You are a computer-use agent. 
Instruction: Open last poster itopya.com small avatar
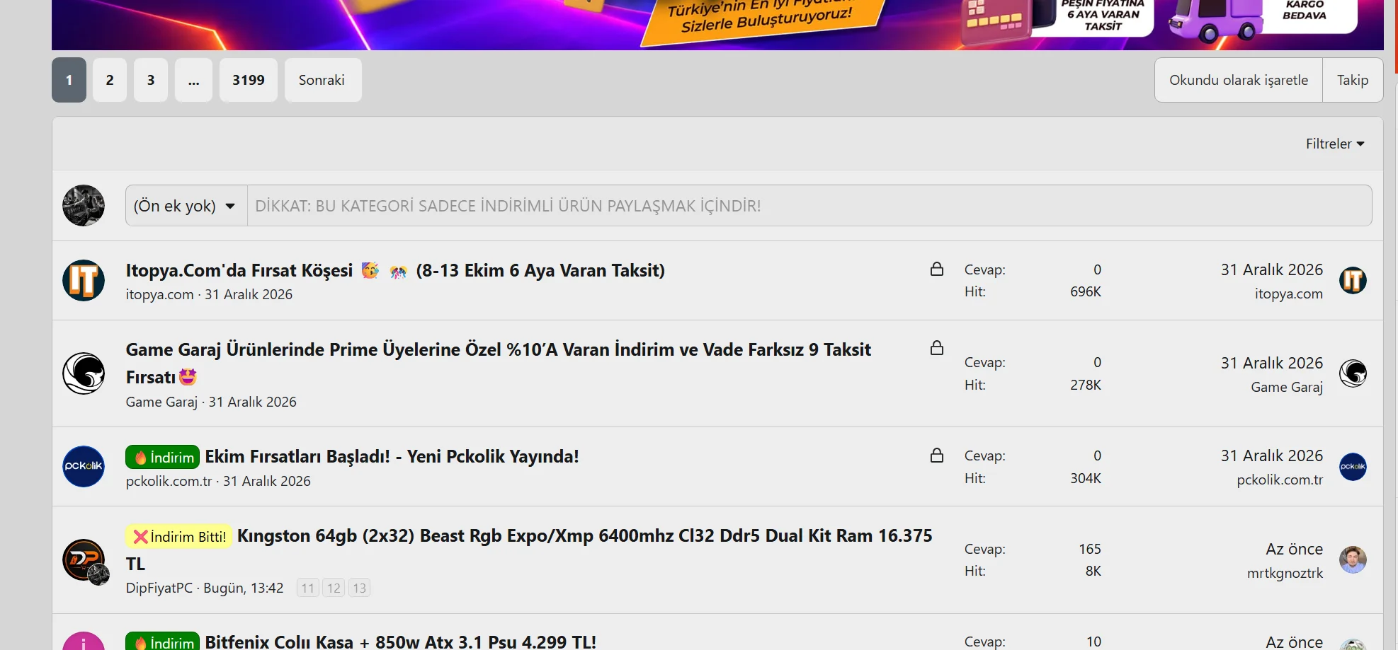tap(1353, 280)
